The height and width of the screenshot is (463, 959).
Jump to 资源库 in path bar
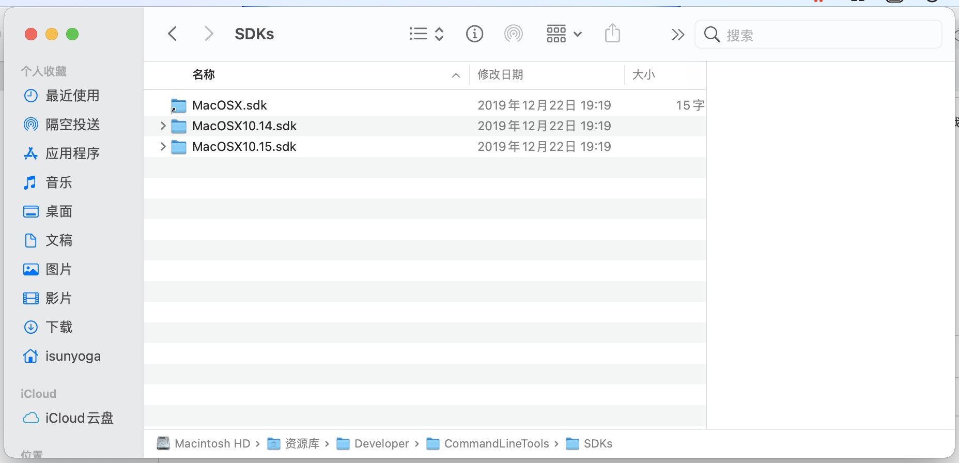point(302,443)
